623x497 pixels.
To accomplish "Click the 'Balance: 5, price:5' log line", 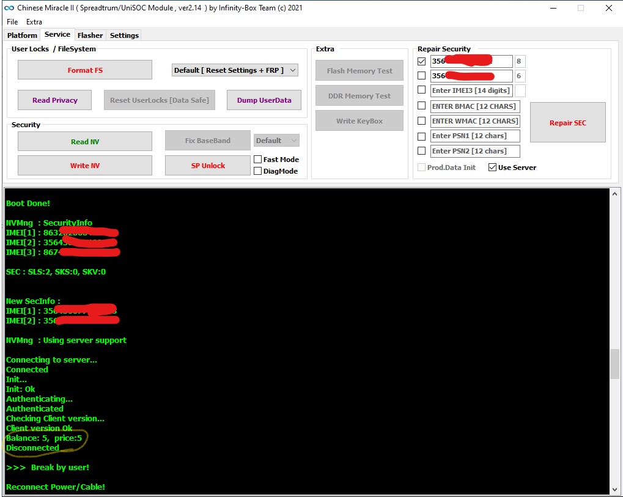I will click(x=43, y=438).
